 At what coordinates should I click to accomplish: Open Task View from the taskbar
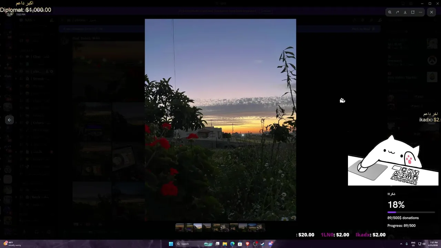click(x=217, y=244)
